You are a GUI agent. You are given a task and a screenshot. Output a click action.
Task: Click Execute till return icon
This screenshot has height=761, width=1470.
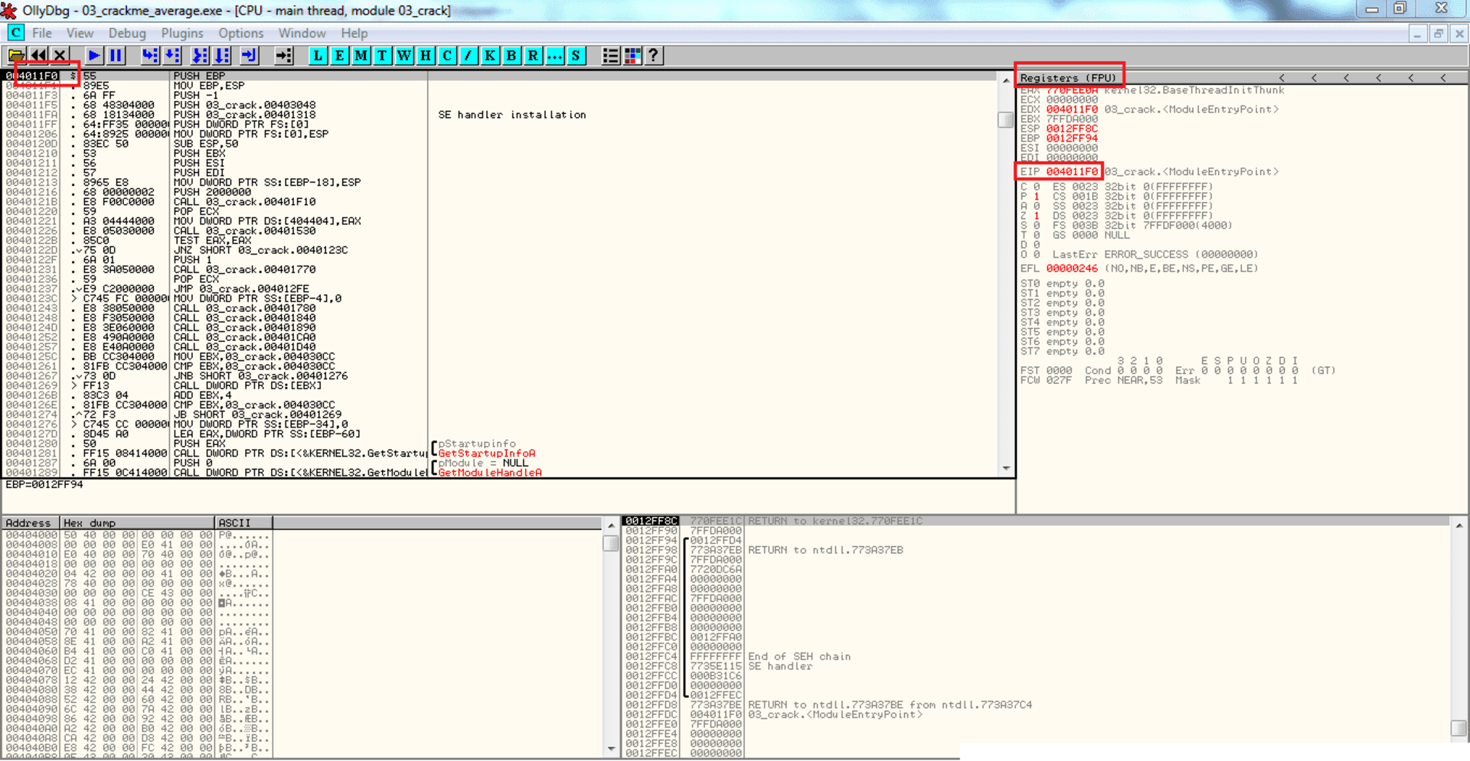pyautogui.click(x=249, y=56)
